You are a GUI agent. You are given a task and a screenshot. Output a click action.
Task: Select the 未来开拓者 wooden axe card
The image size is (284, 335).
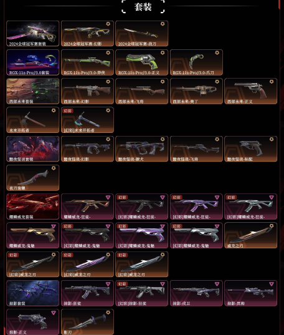33,120
